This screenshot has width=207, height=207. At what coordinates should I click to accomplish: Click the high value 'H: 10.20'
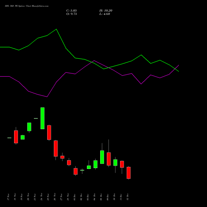pos(106,11)
